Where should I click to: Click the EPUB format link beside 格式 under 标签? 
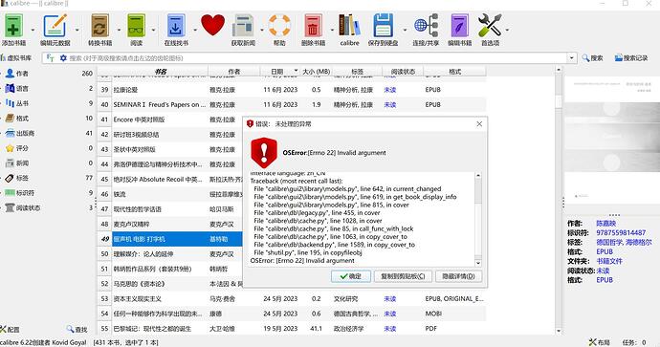[605, 251]
